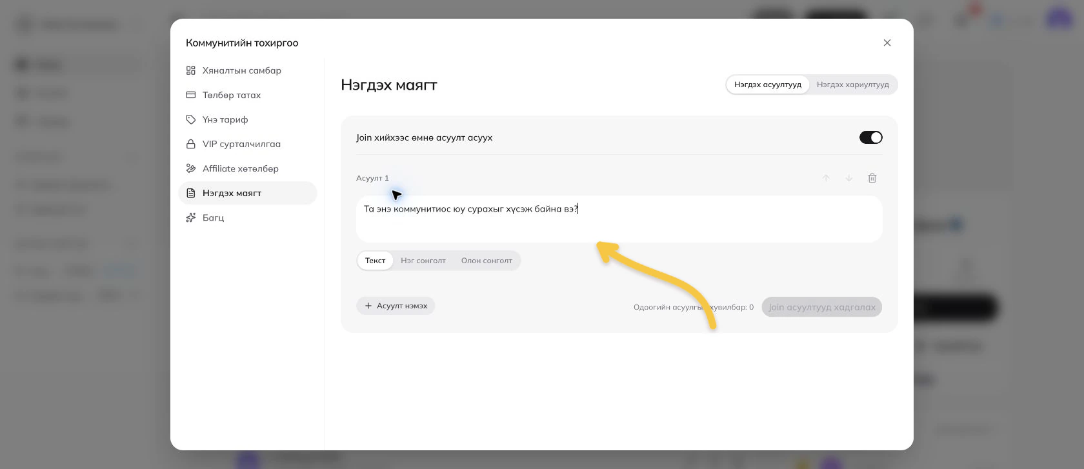Open Багц settings section
This screenshot has width=1084, height=469.
coord(248,217)
